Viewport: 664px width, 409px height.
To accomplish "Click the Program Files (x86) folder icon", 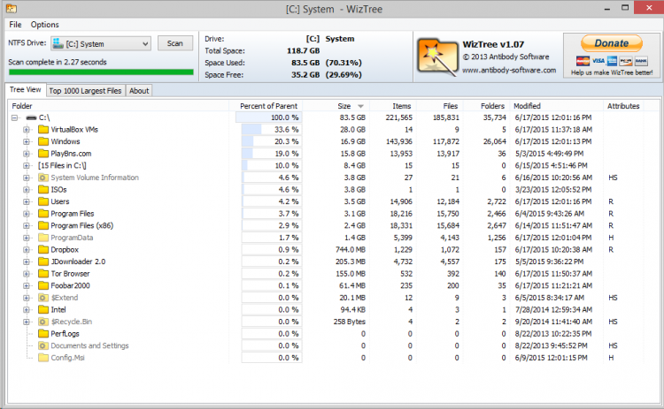I will tap(42, 225).
